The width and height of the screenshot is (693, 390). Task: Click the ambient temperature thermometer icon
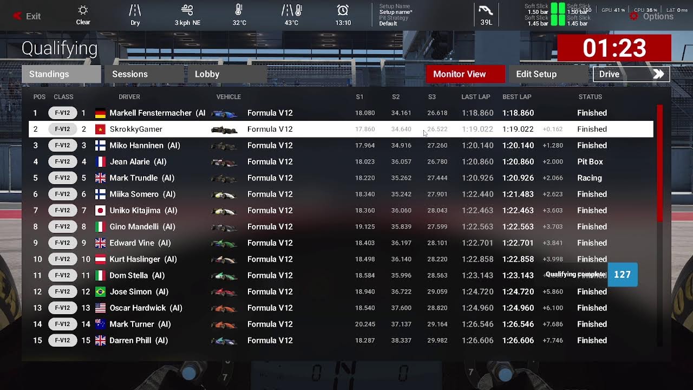click(x=239, y=10)
